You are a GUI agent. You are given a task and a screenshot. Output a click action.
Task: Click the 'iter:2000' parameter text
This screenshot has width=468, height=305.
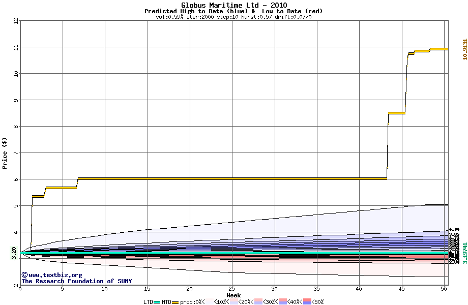coord(200,17)
